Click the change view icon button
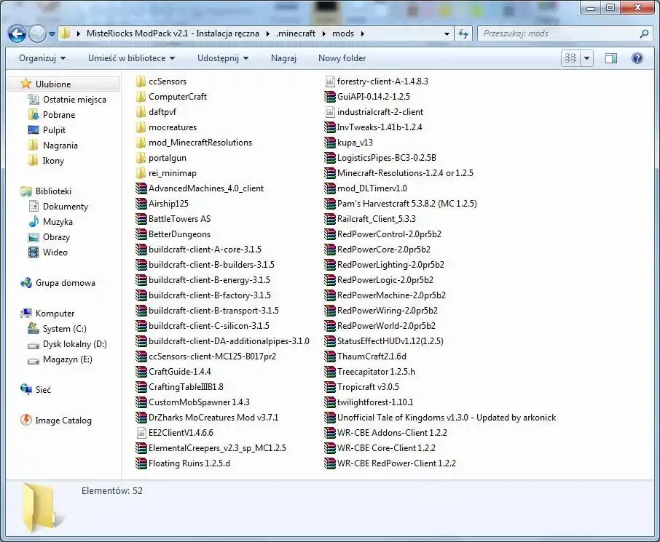The height and width of the screenshot is (542, 660). pos(571,58)
